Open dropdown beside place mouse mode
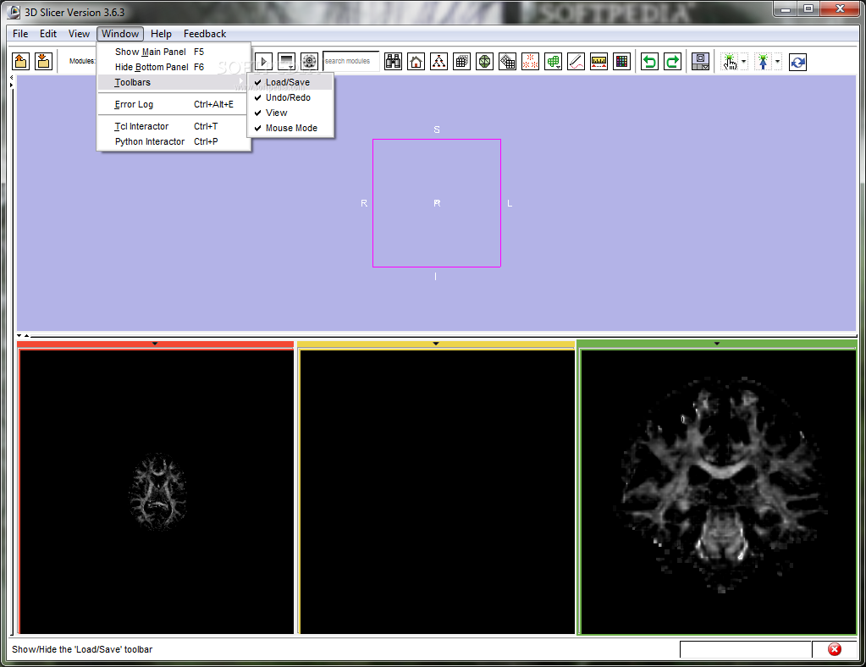 [x=778, y=61]
